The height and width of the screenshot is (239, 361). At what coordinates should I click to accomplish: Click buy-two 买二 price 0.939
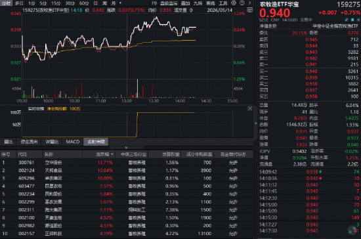pyautogui.click(x=311, y=77)
